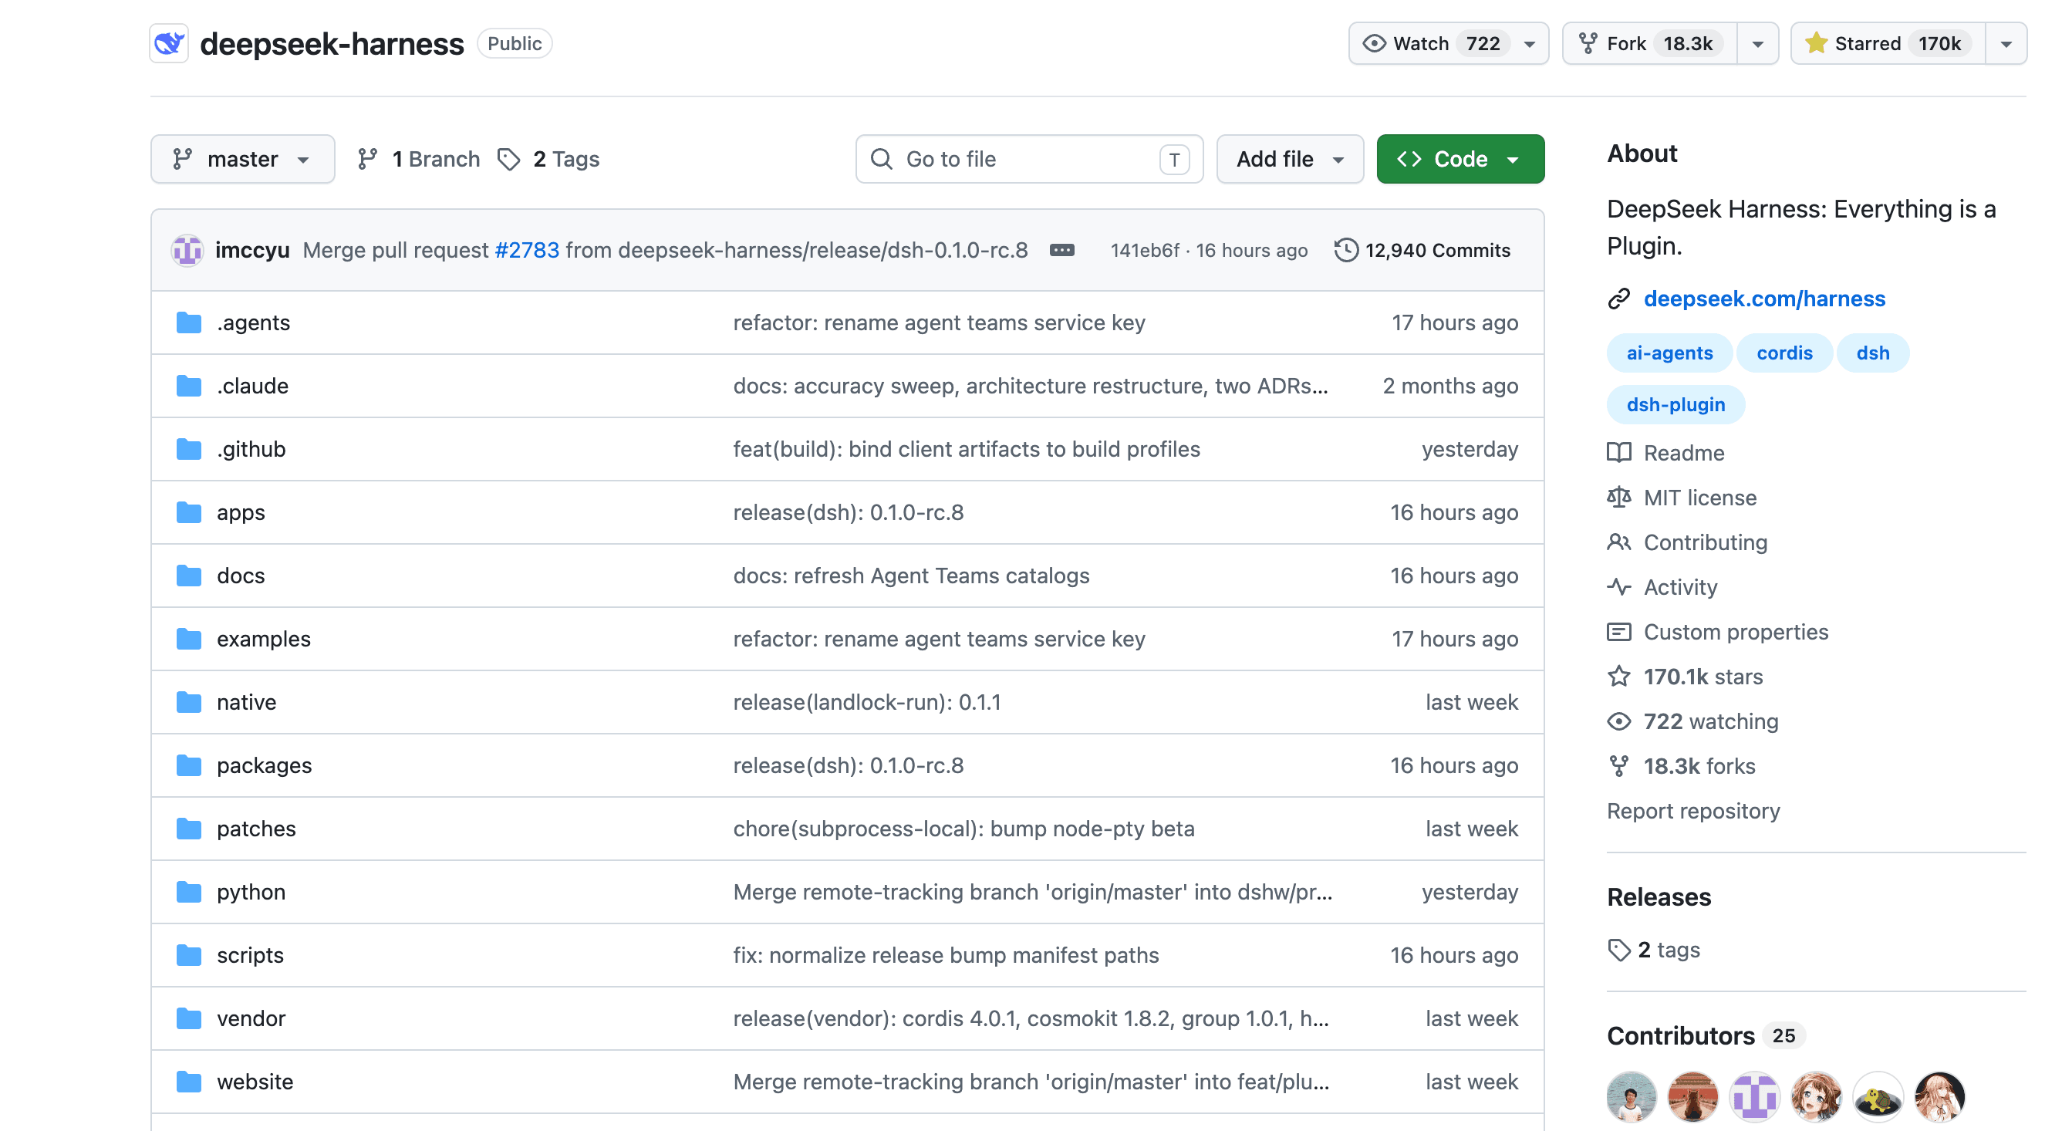Click the branch icon beside 1 Branch
The height and width of the screenshot is (1131, 2072).
coord(368,159)
